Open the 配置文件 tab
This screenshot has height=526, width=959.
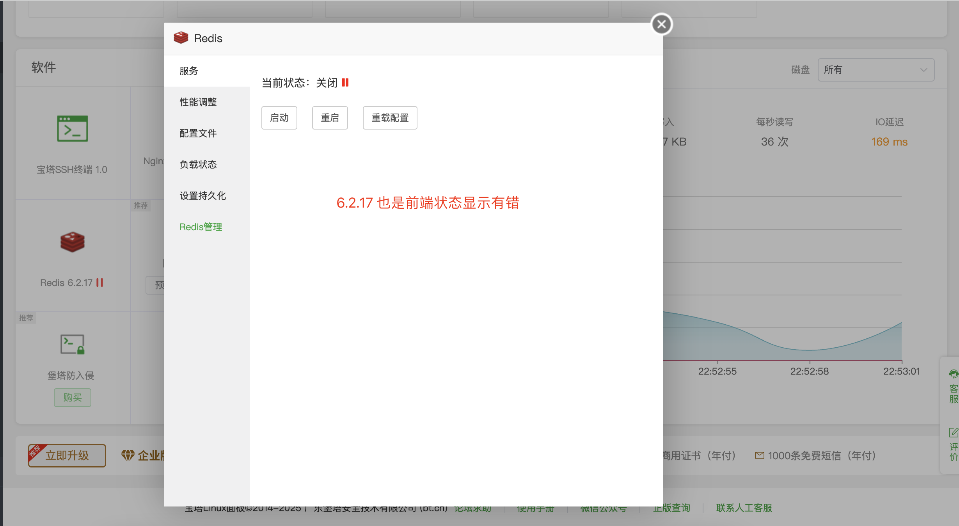tap(206, 133)
